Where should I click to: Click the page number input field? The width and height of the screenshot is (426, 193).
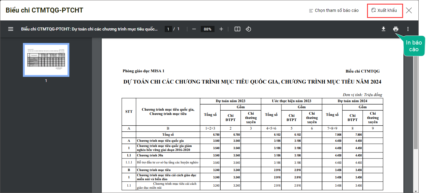click(168, 29)
